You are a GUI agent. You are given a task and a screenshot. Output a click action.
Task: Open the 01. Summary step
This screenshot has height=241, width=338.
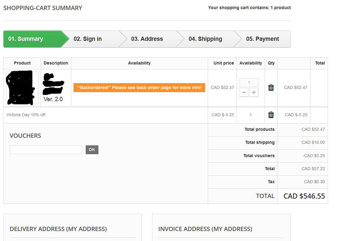26,39
